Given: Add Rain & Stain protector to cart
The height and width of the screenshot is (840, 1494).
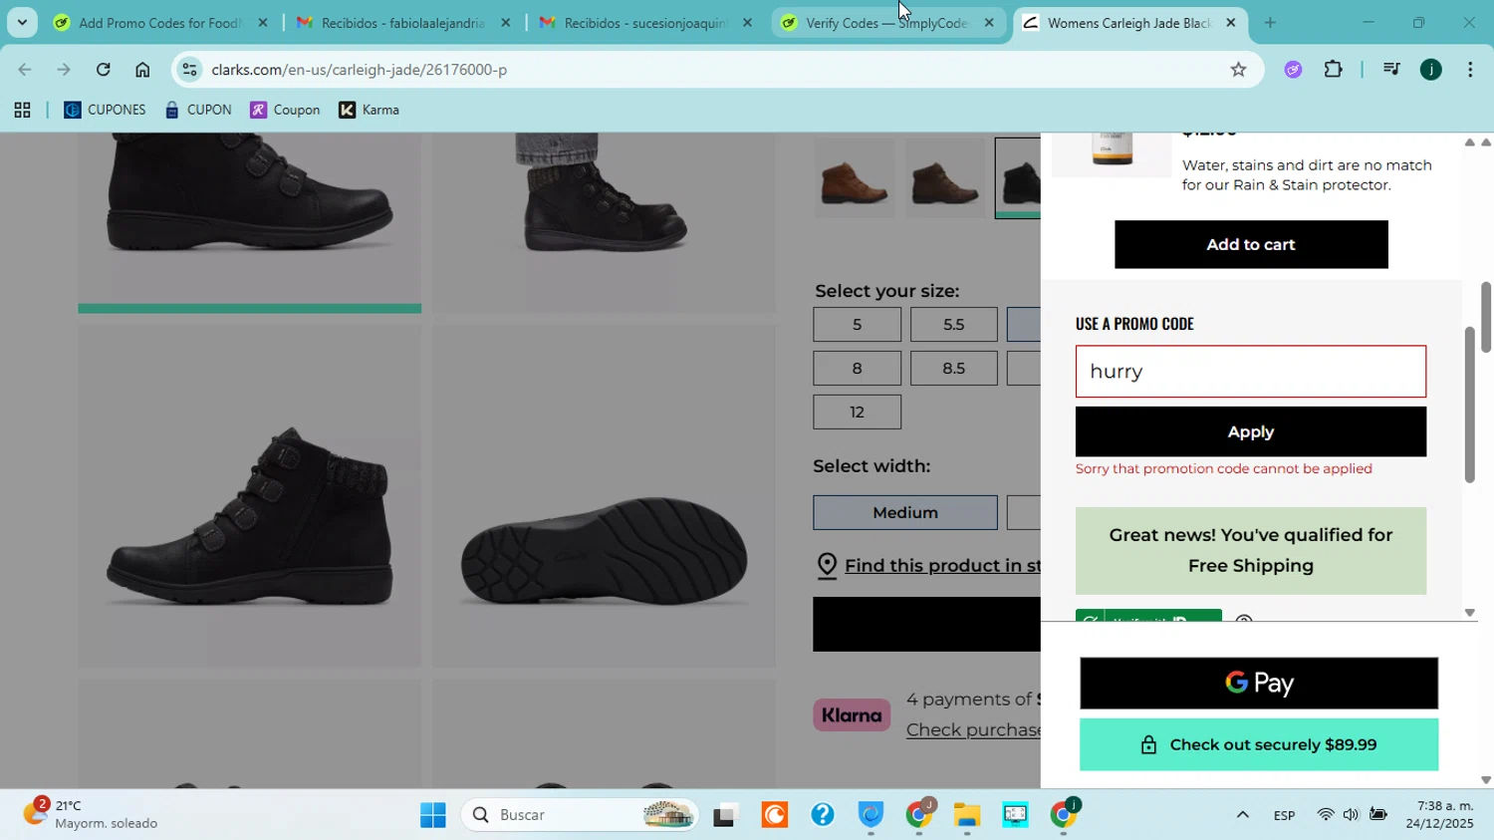Looking at the screenshot, I should 1251,244.
